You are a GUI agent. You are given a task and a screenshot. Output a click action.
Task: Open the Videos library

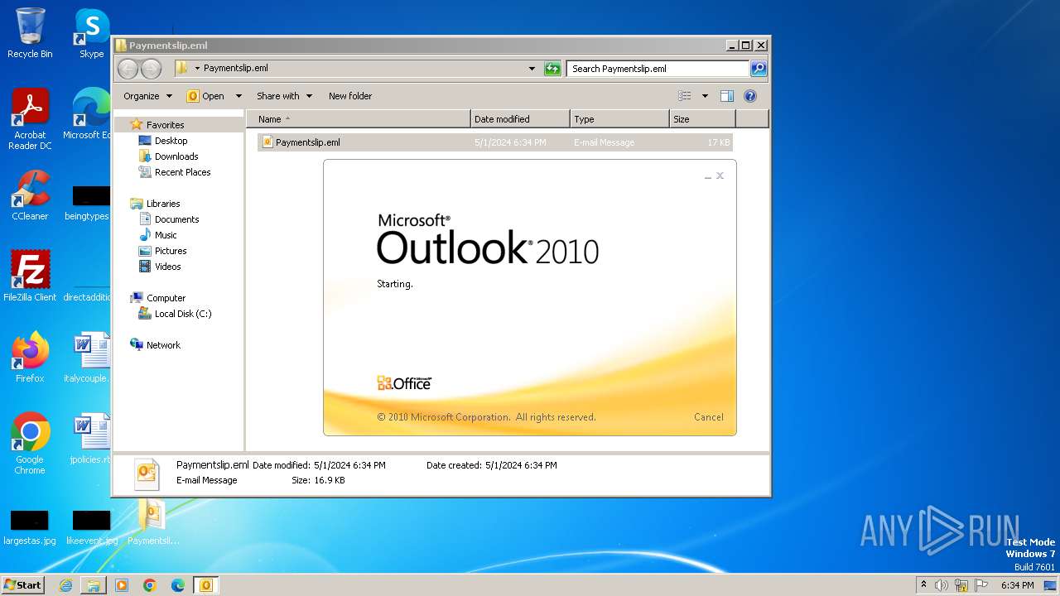167,267
